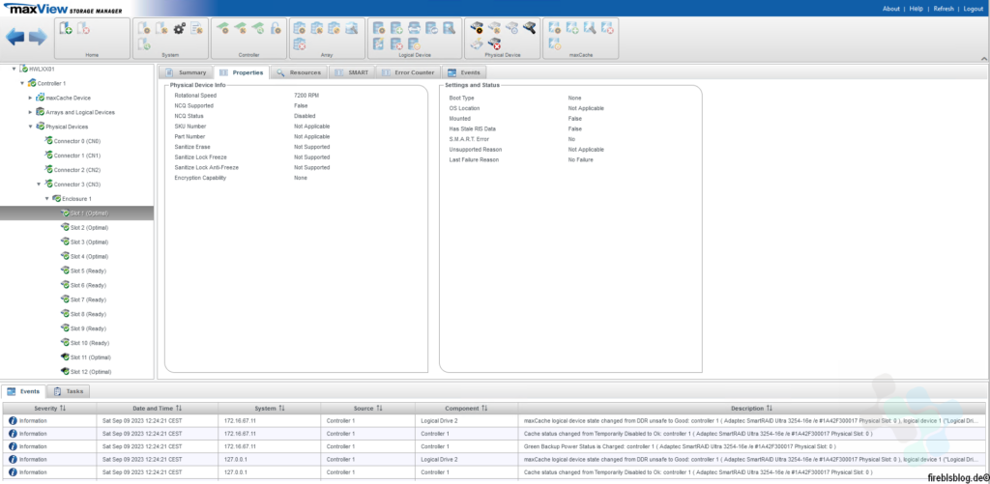
Task: Click the delete array icon with red X in Array group
Action: pyautogui.click(x=300, y=44)
